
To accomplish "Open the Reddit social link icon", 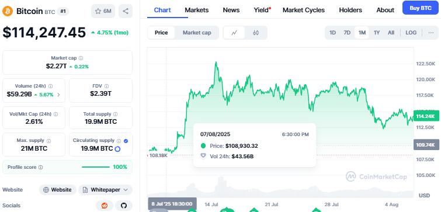I will [x=105, y=206].
